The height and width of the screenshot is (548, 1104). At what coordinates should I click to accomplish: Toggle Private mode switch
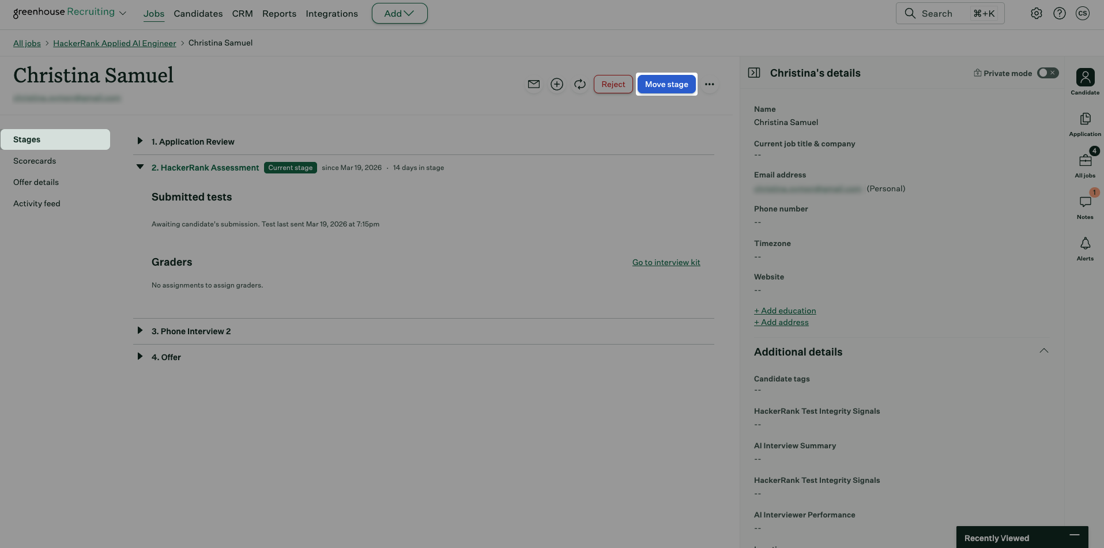coord(1048,73)
